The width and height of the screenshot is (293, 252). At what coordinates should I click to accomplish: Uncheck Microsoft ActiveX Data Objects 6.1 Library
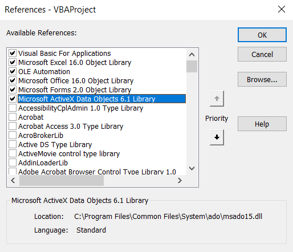coord(13,99)
